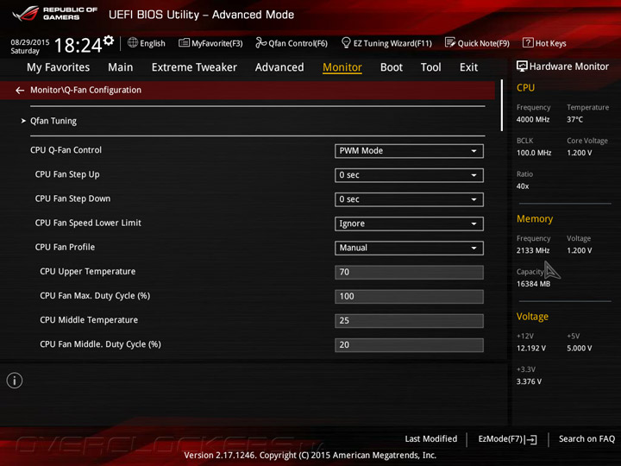Click the CPU Fan Middle. Duty Cycle field
The width and height of the screenshot is (621, 466).
point(409,344)
